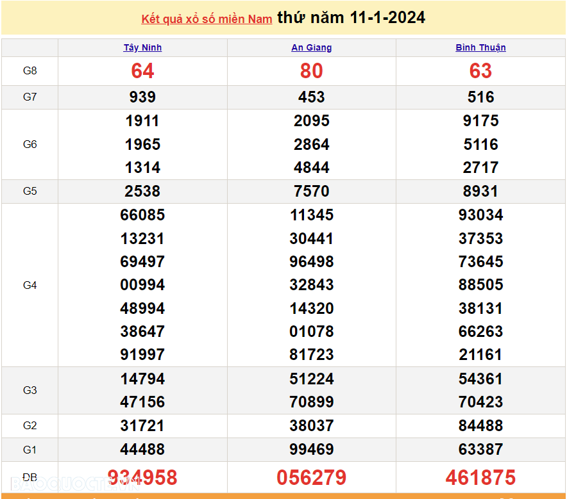Select Tây Ninh G1 number 44488

[x=142, y=450]
